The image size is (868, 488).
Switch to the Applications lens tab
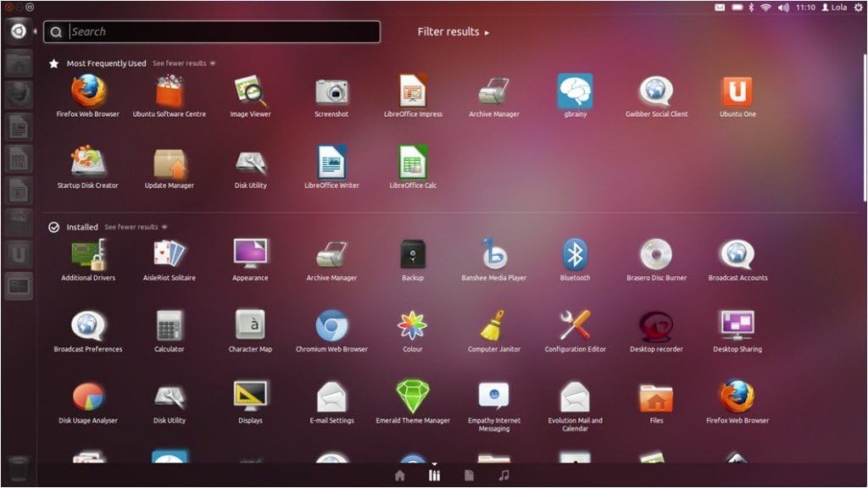click(x=435, y=475)
